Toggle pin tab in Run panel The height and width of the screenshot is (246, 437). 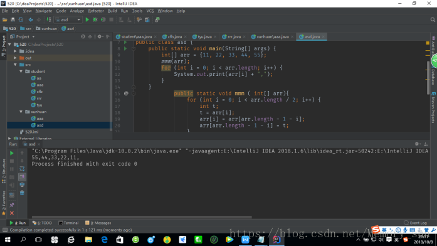pos(12,205)
